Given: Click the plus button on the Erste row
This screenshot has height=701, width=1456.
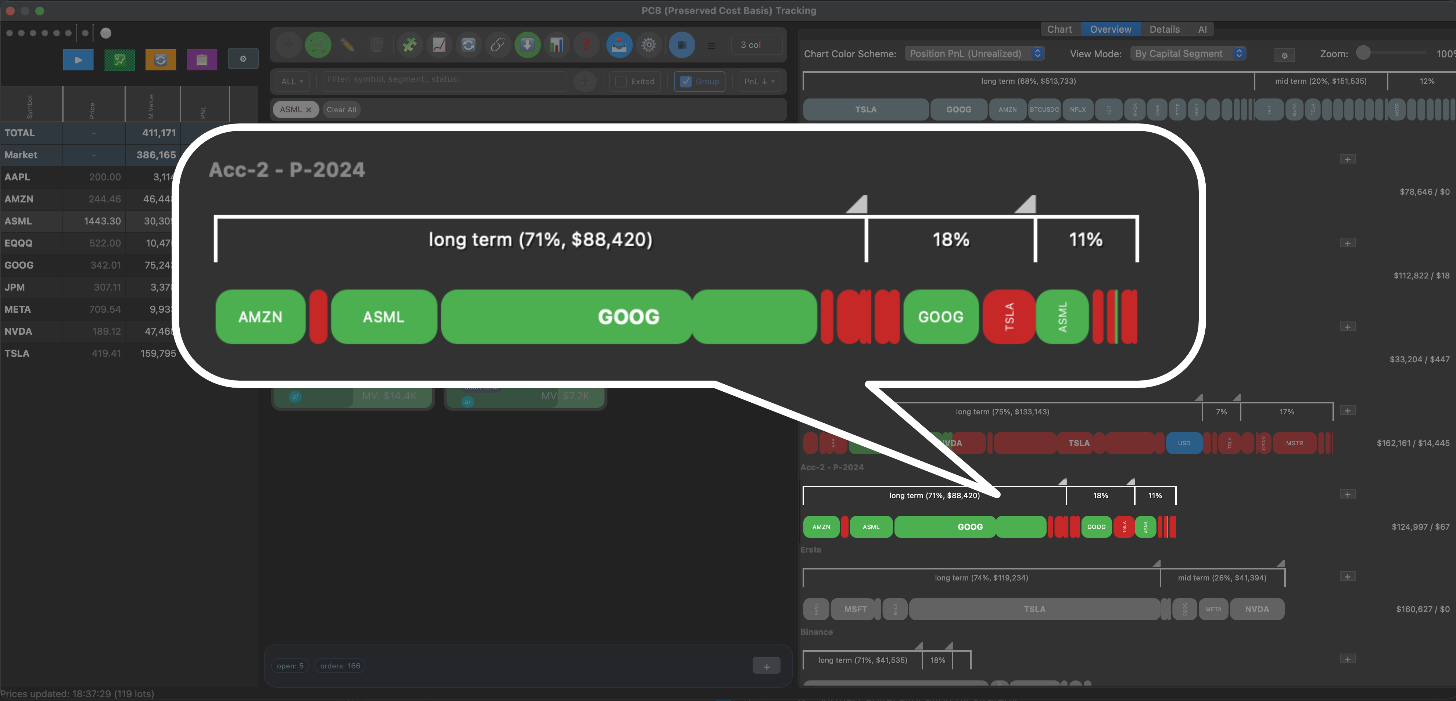Looking at the screenshot, I should point(1348,577).
